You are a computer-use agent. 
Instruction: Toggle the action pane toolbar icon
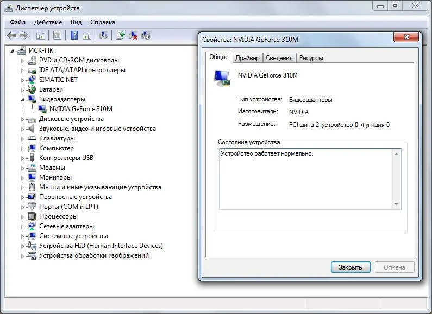pos(87,35)
